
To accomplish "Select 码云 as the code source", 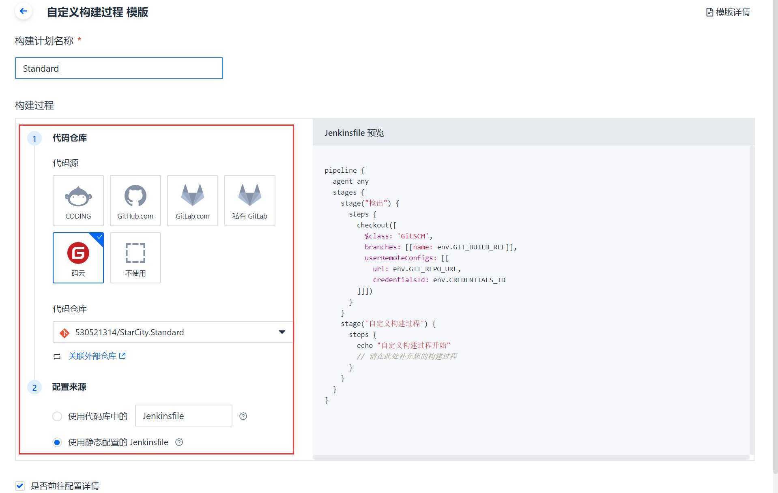I will (78, 258).
